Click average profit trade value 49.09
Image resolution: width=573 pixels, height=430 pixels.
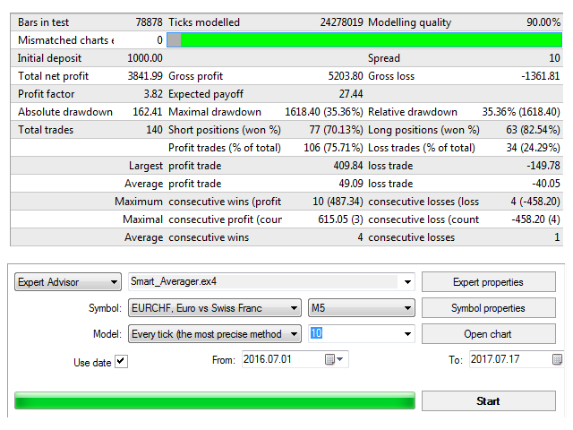[351, 184]
